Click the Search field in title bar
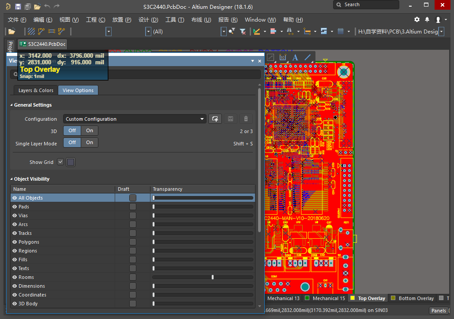The height and width of the screenshot is (319, 454). pyautogui.click(x=366, y=5)
